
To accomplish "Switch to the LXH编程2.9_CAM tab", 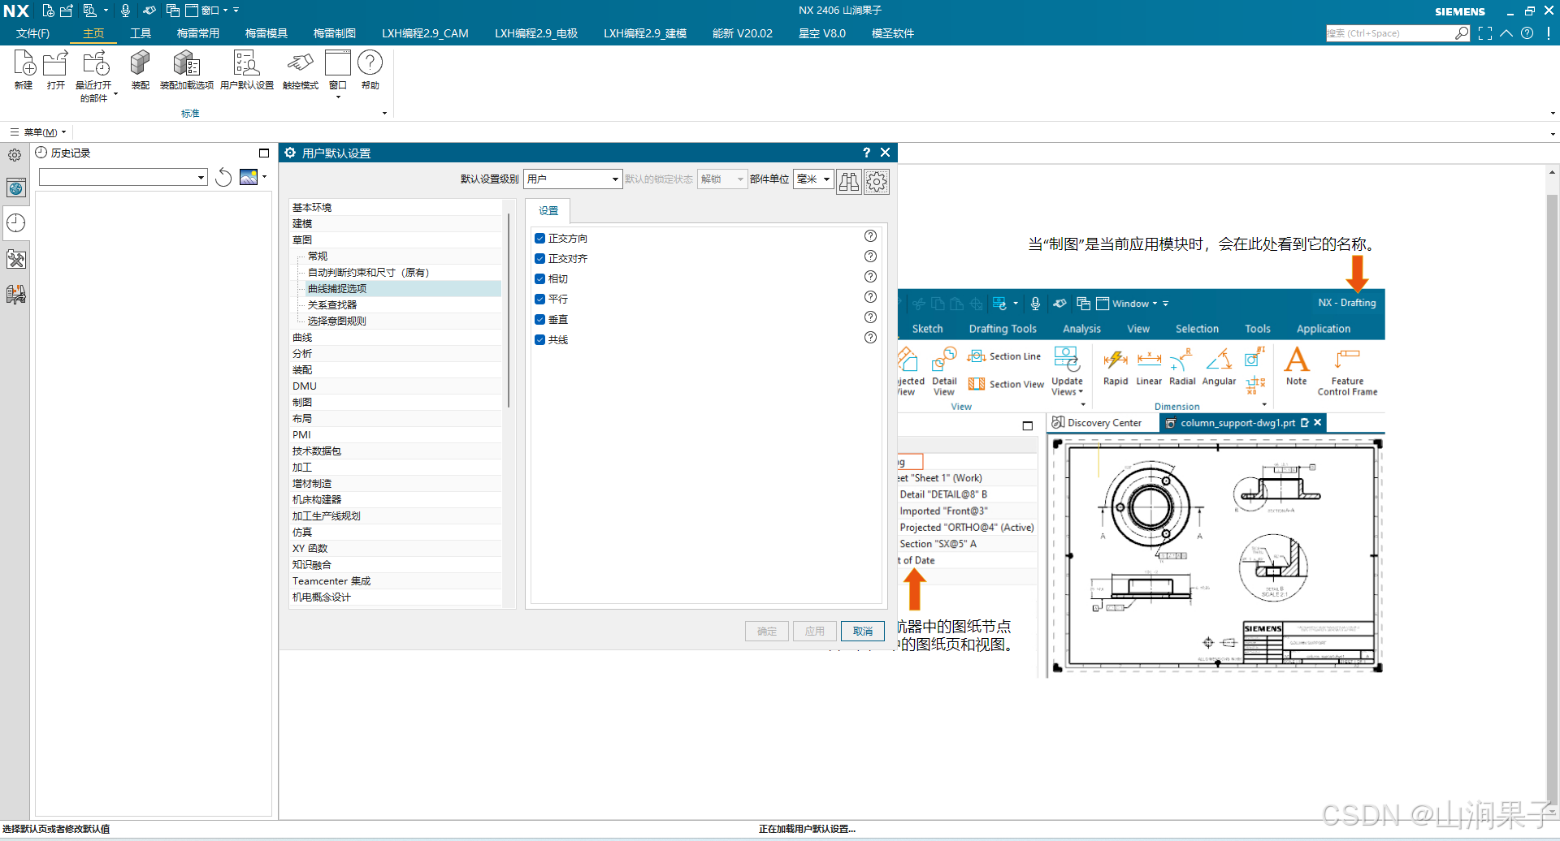I will 425,33.
